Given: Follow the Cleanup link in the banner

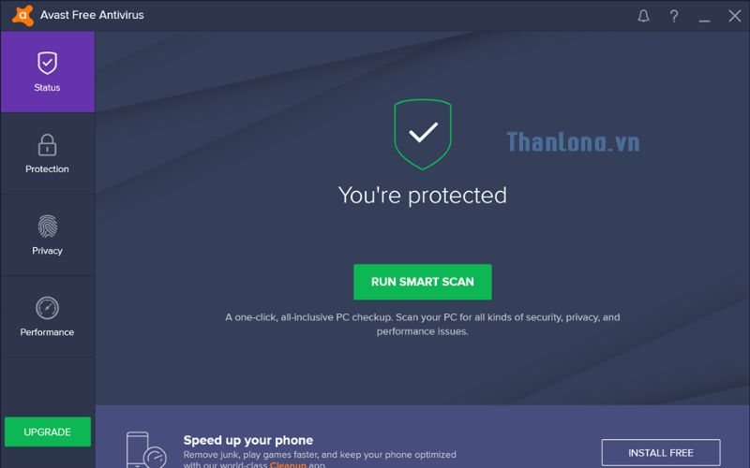Looking at the screenshot, I should [288, 464].
